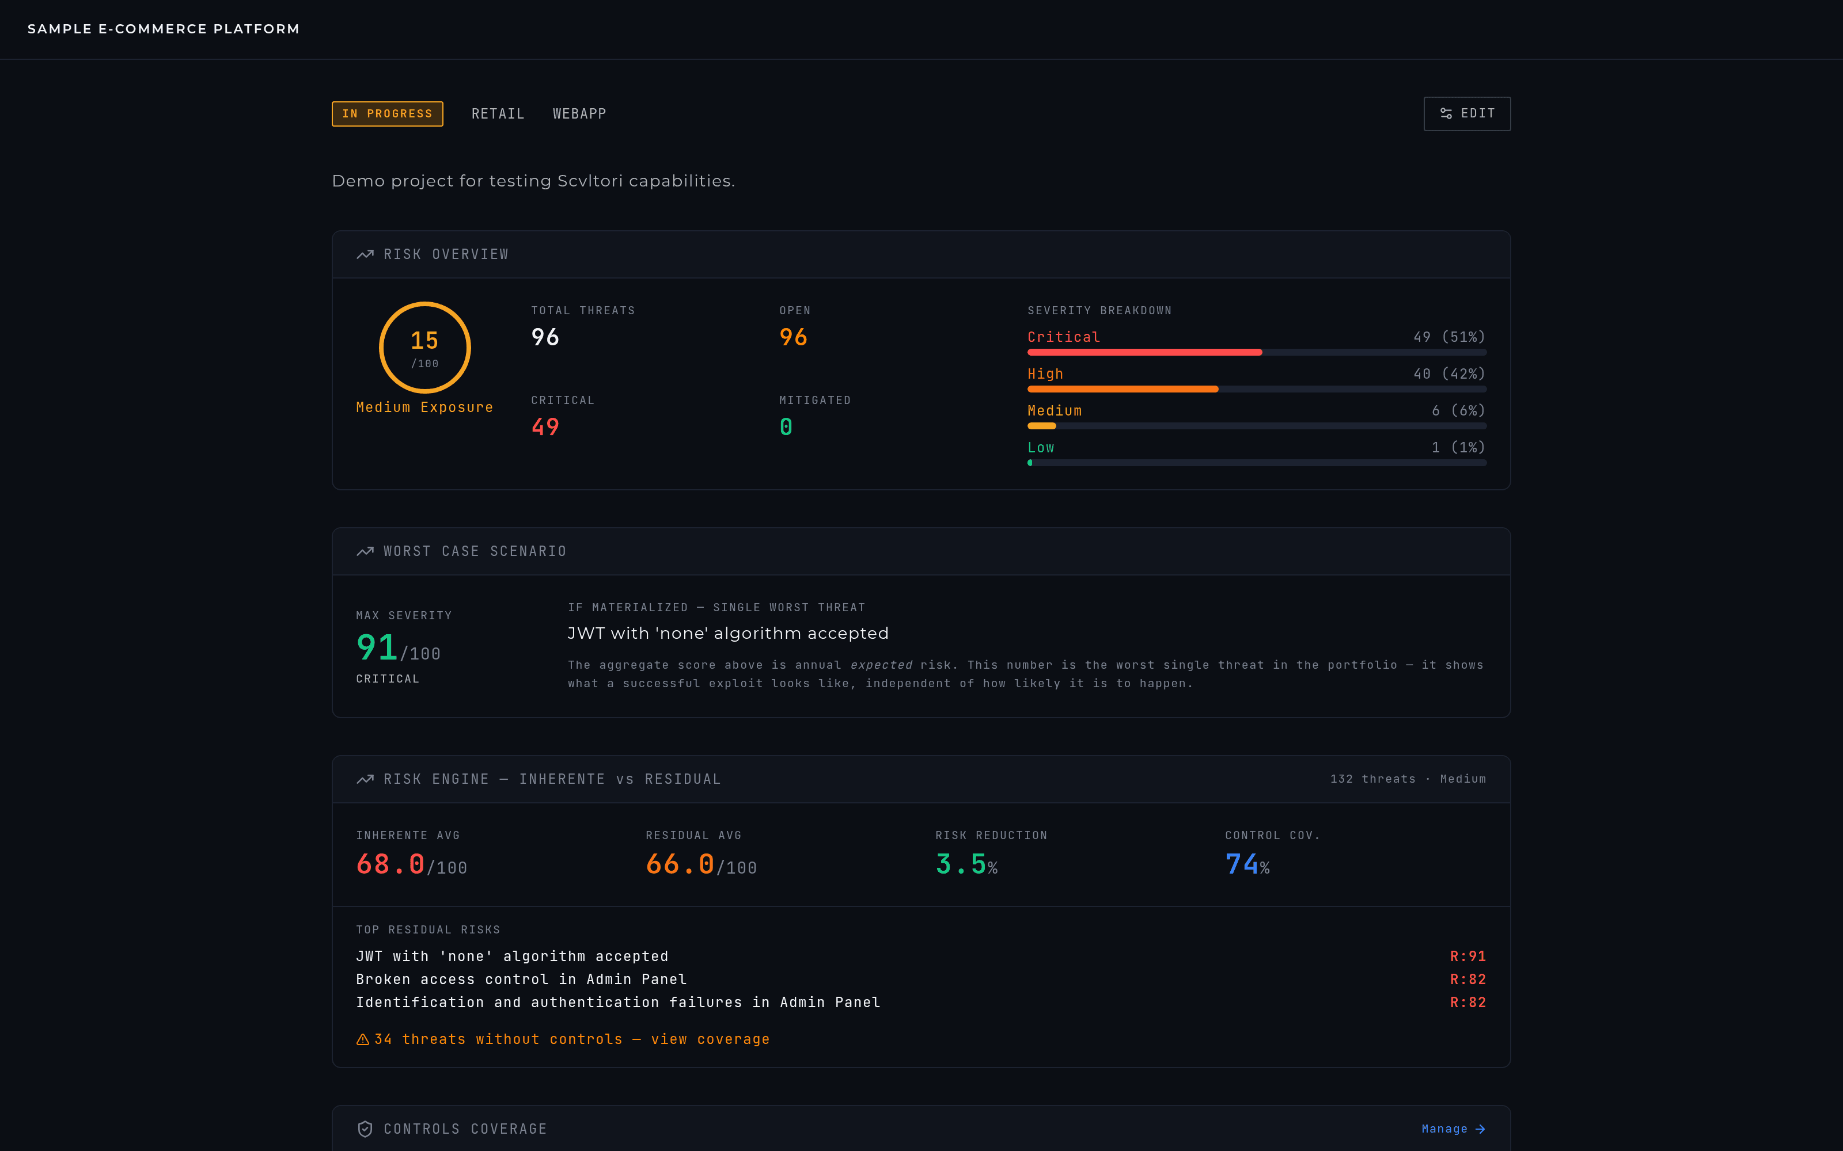Image resolution: width=1843 pixels, height=1151 pixels.
Task: Select 'Broken access control in Admin Panel' row
Action: tap(921, 979)
